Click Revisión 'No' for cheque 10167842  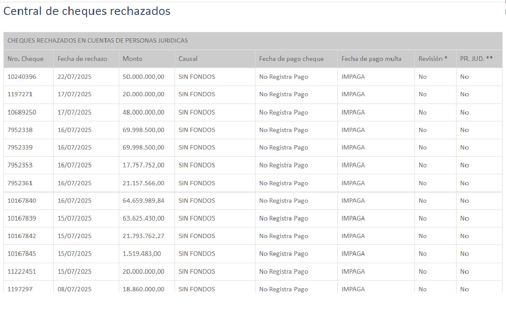click(x=423, y=236)
